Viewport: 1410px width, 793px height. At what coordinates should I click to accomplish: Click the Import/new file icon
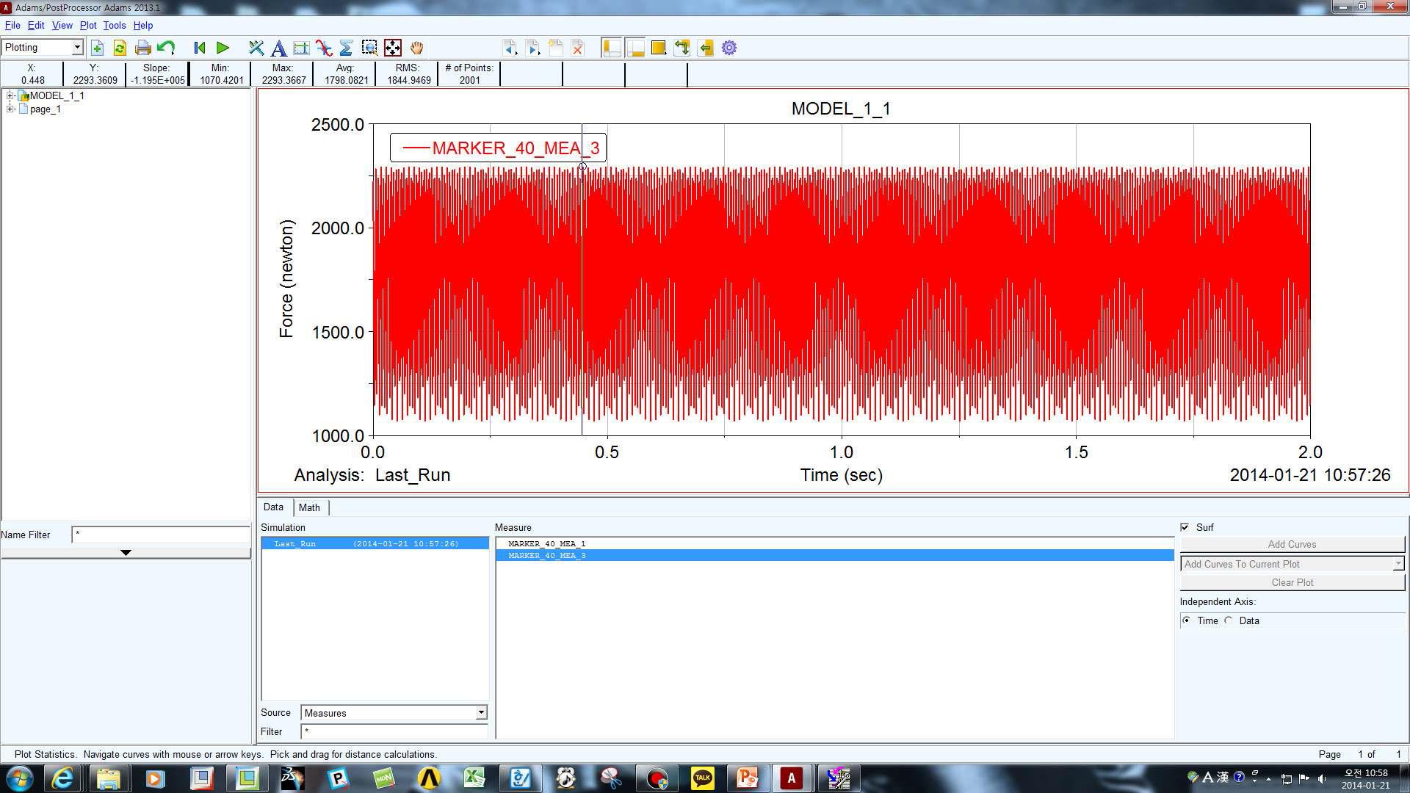point(97,48)
